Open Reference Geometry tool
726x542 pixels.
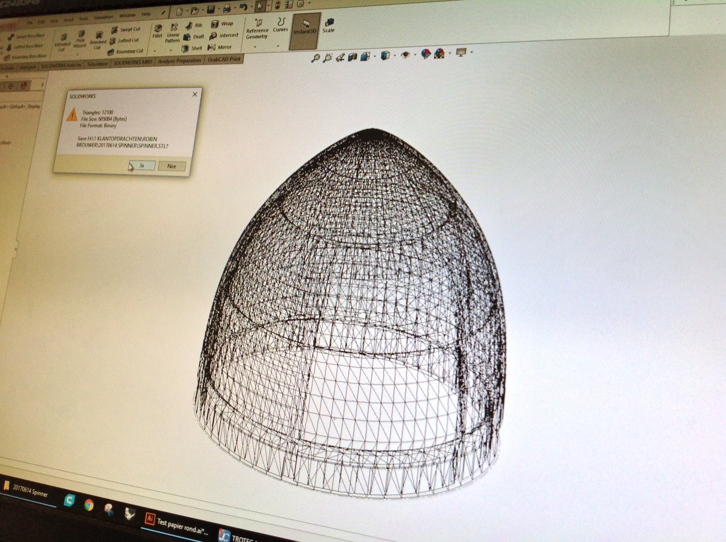pyautogui.click(x=257, y=29)
